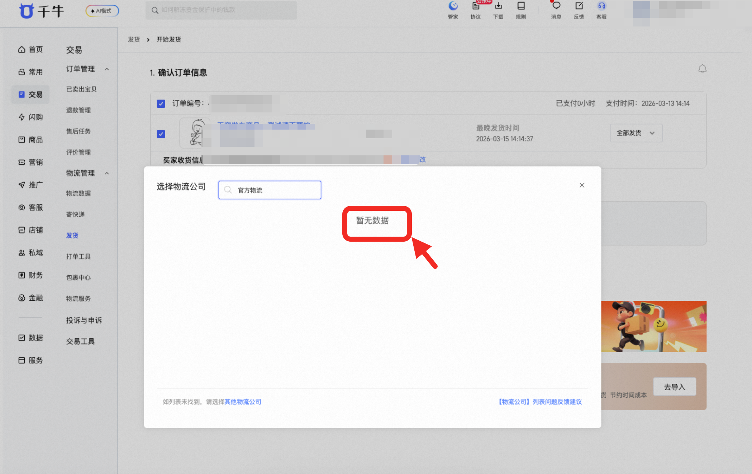Uncheck the product item checkbox

161,134
